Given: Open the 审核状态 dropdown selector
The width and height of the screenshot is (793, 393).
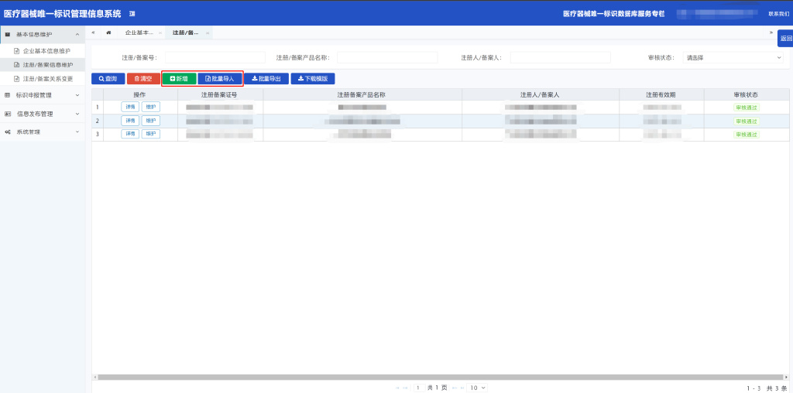Looking at the screenshot, I should [733, 57].
